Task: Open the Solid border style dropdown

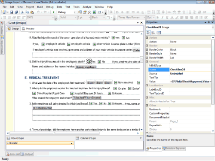Action: pos(76,18)
